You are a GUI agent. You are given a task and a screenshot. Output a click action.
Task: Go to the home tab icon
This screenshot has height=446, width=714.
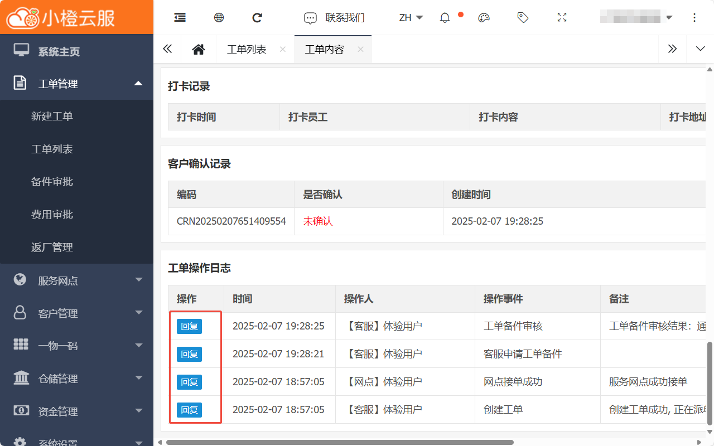coord(198,50)
